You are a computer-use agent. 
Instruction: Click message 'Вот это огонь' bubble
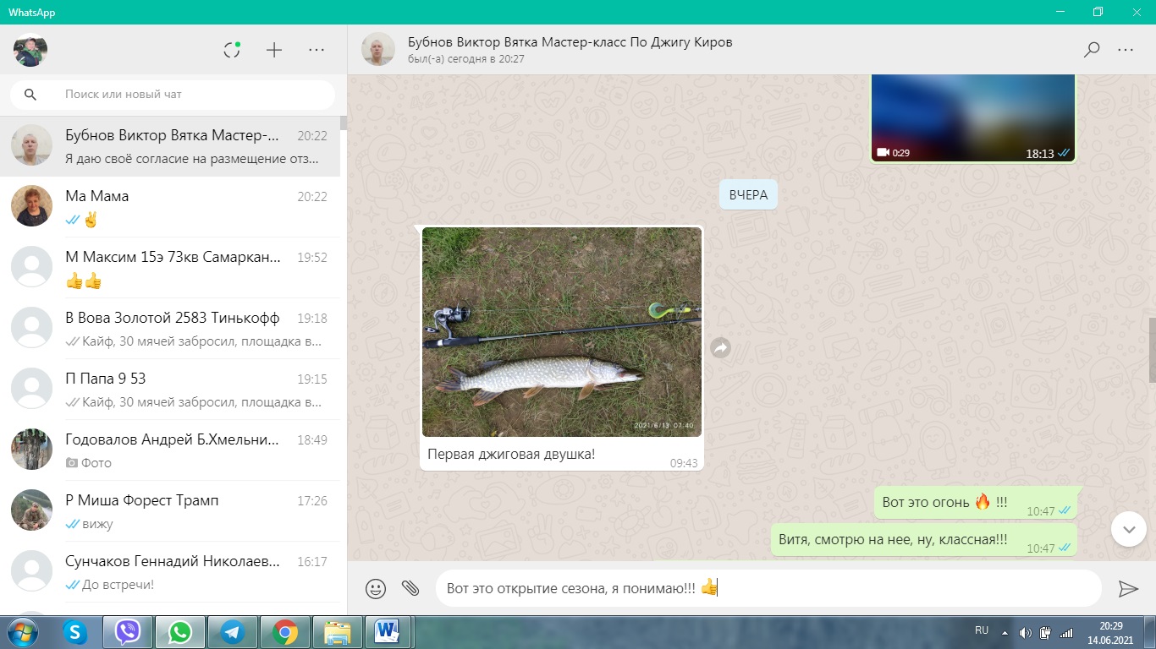976,503
